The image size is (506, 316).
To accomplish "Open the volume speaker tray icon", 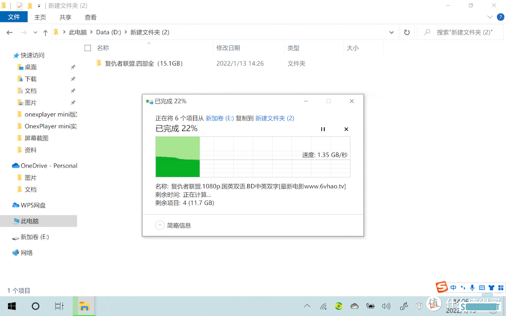I will point(386,306).
